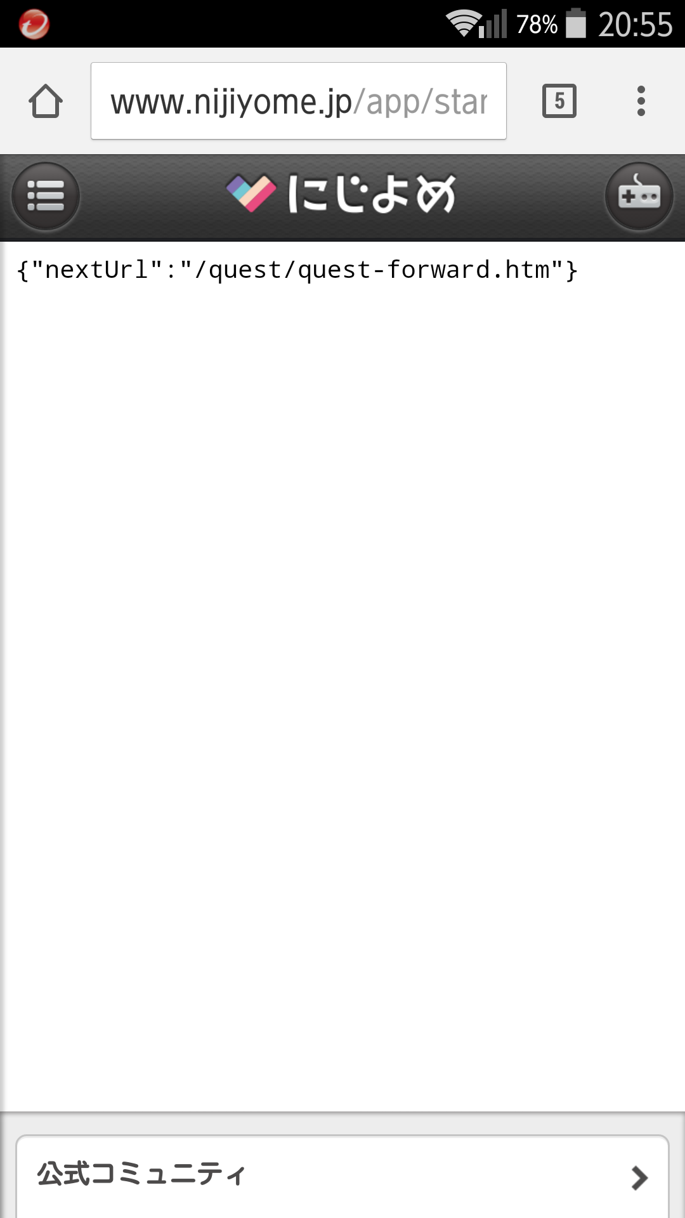Tap the cellular signal strength icon
The image size is (685, 1218).
tap(493, 24)
